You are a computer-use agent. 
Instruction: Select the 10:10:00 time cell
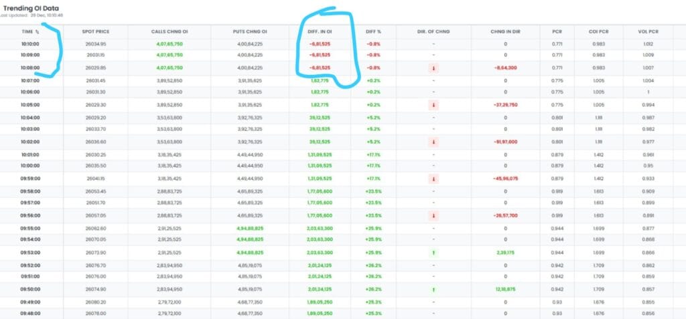click(x=31, y=44)
